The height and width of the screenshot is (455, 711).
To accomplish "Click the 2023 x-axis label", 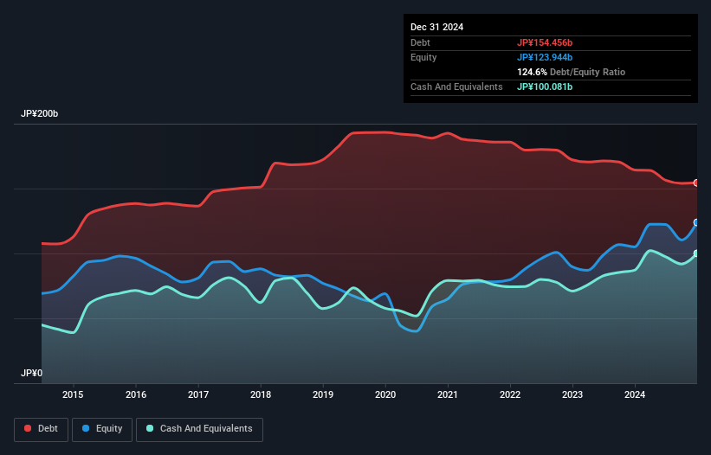I will coord(572,394).
